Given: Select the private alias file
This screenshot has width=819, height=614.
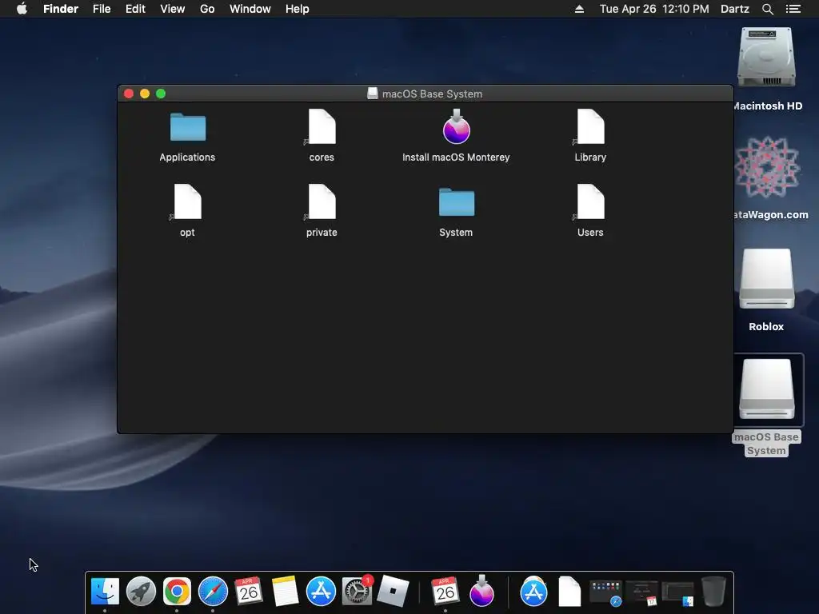Looking at the screenshot, I should (x=322, y=202).
